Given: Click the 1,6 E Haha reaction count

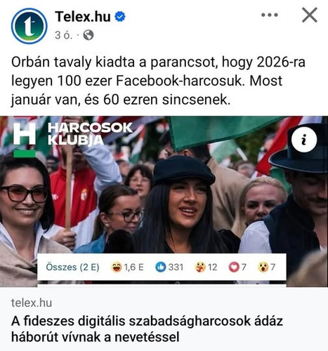Looking at the screenshot, I should click(133, 267).
